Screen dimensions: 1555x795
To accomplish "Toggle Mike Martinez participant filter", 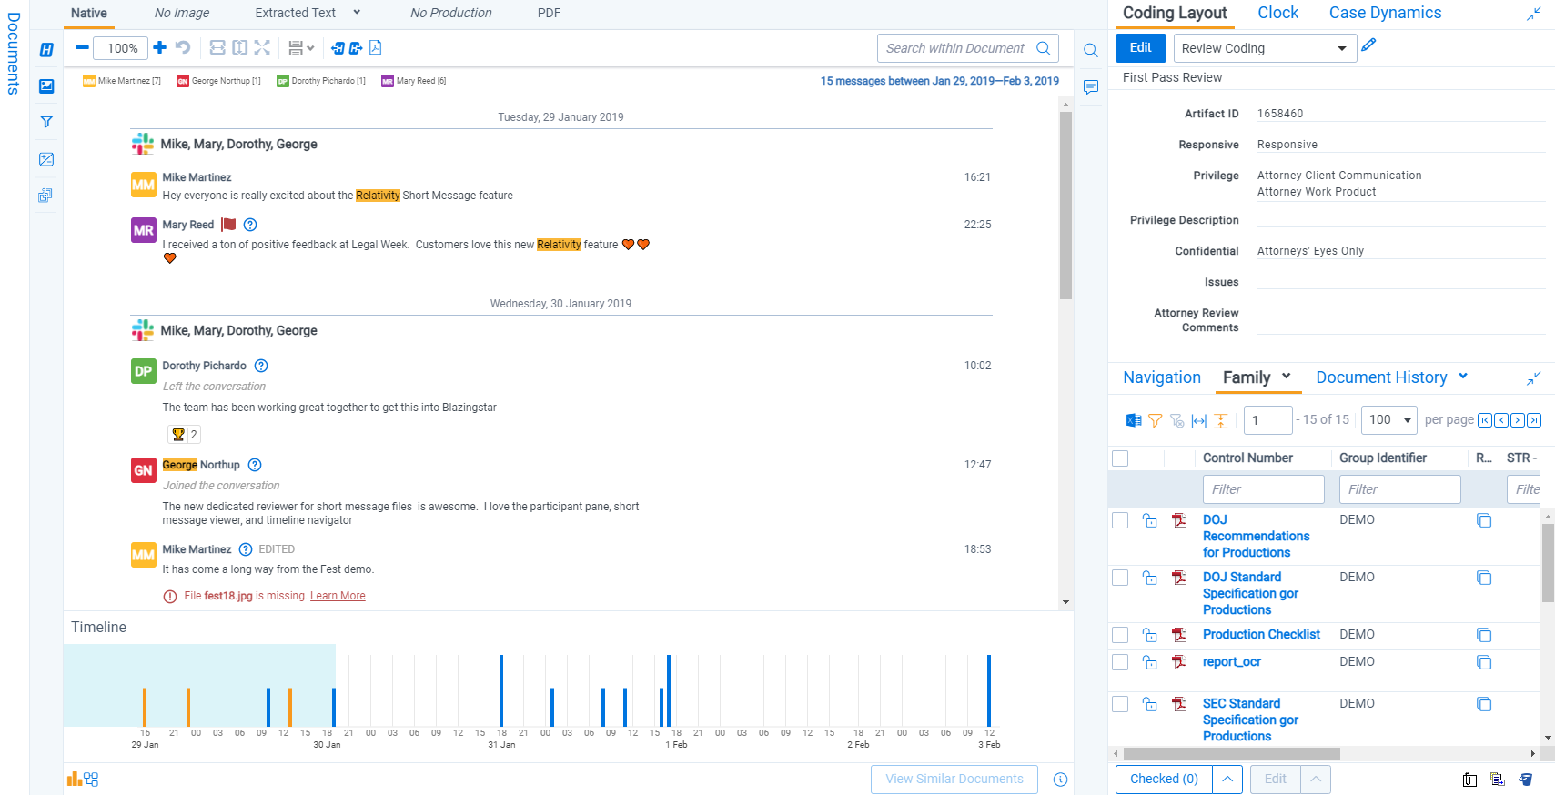I will [x=122, y=81].
